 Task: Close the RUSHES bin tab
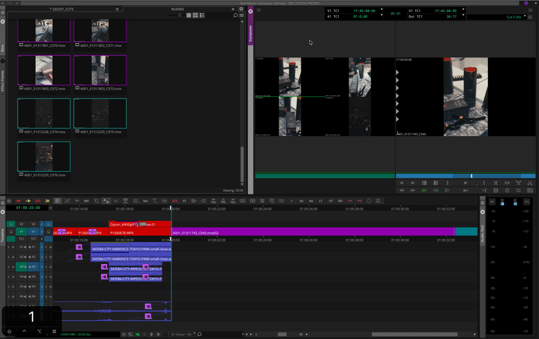click(x=233, y=9)
